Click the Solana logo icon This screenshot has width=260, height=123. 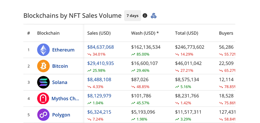click(43, 82)
